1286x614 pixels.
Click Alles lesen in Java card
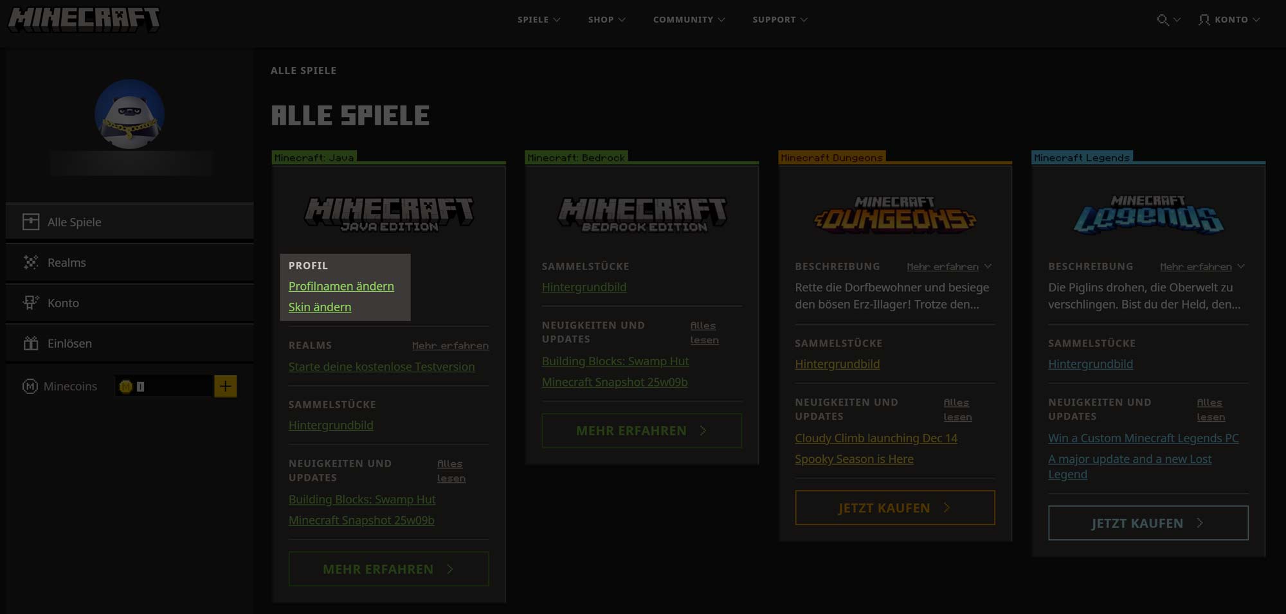451,471
